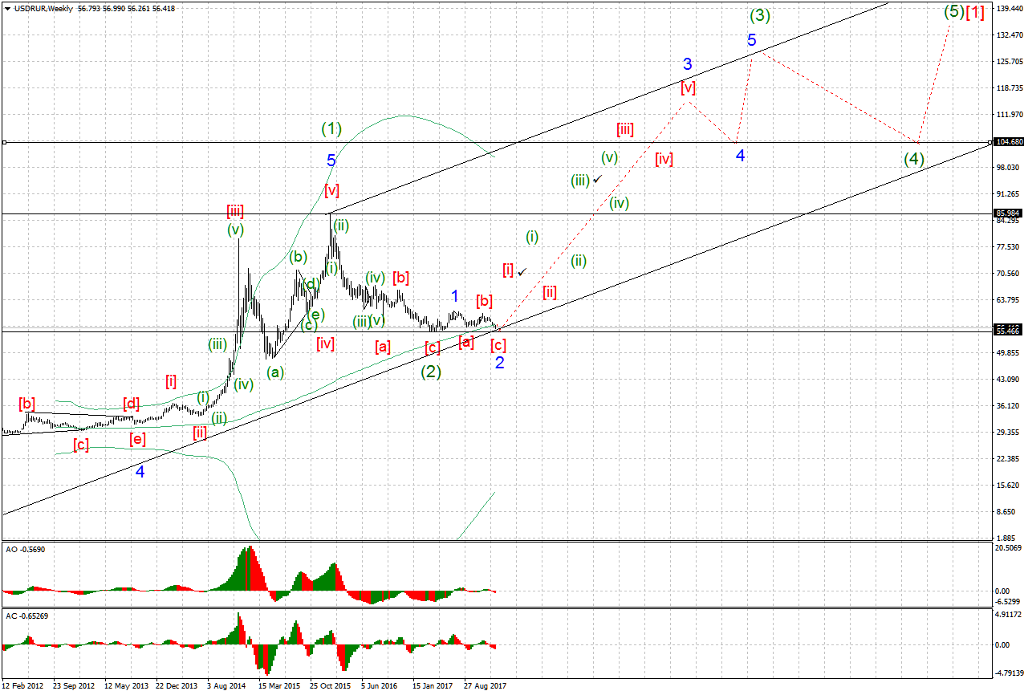The width and height of the screenshot is (1024, 695).
Task: Click the '12 May 2013' date label
Action: click(x=125, y=686)
